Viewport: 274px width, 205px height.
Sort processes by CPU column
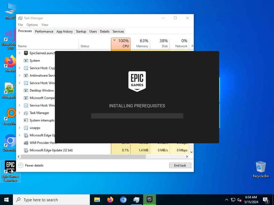point(121,44)
